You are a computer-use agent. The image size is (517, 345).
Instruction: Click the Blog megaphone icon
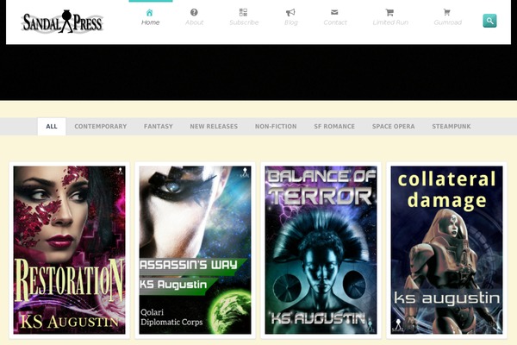(290, 13)
